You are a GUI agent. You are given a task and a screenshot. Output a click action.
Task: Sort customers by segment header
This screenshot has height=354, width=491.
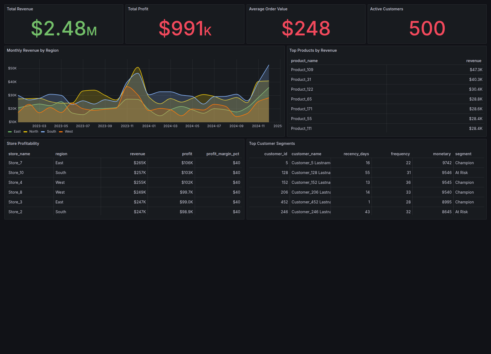[463, 154]
